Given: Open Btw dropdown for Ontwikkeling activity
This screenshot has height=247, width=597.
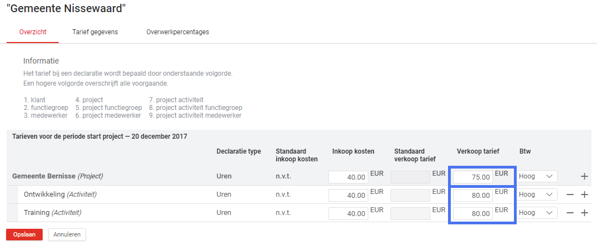Looking at the screenshot, I should pyautogui.click(x=537, y=195).
